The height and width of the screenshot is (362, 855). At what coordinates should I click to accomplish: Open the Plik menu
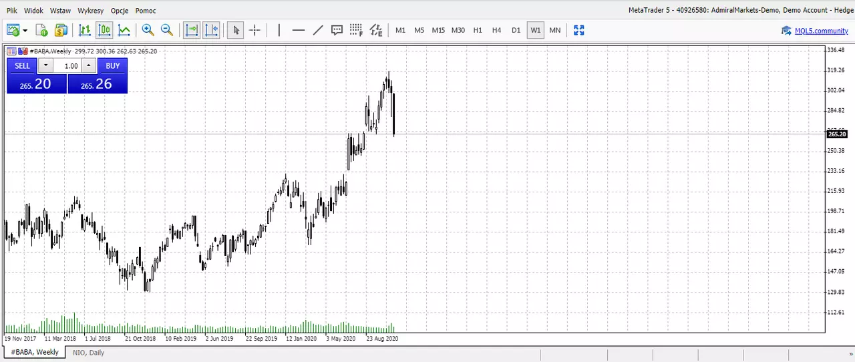point(12,11)
